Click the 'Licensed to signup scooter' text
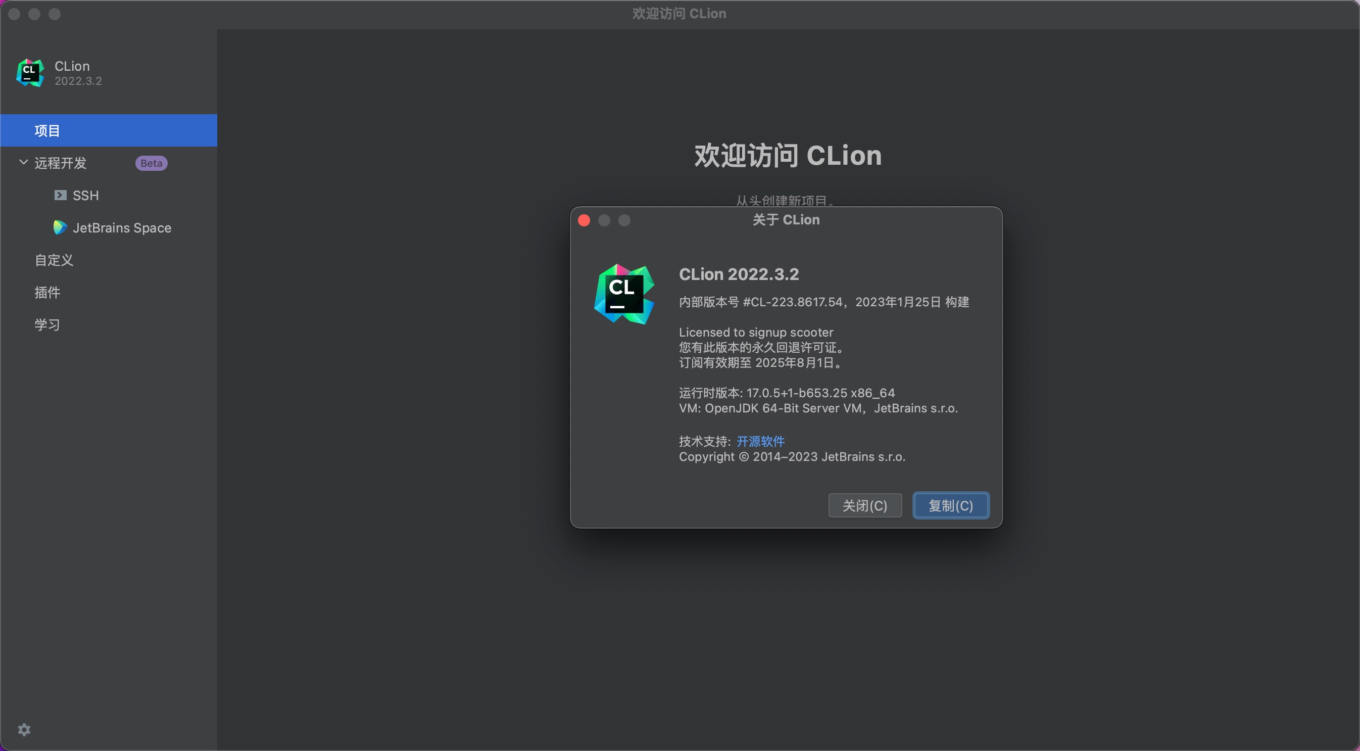Viewport: 1360px width, 751px height. [756, 332]
